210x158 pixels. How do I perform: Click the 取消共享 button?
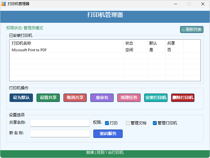pyautogui.click(x=75, y=98)
